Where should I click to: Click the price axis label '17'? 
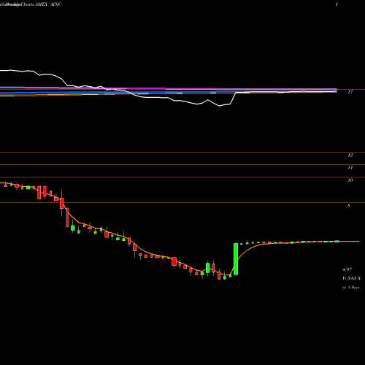350,92
